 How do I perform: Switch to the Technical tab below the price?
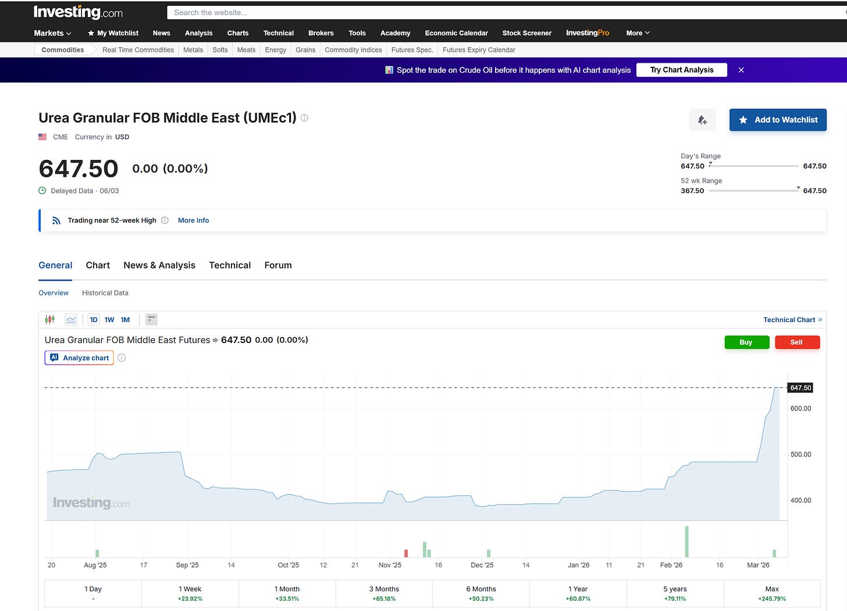pos(230,265)
